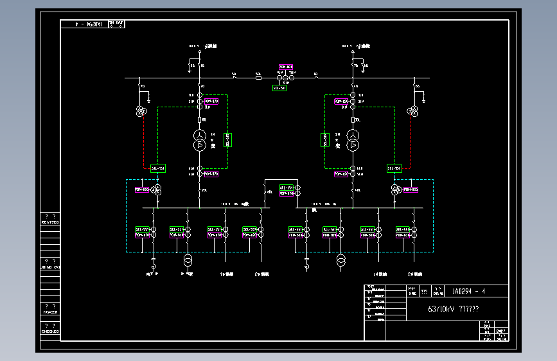Viewport: 557px width, 361px height.
Task: Select right incoming line label at top
Action: coord(357,46)
